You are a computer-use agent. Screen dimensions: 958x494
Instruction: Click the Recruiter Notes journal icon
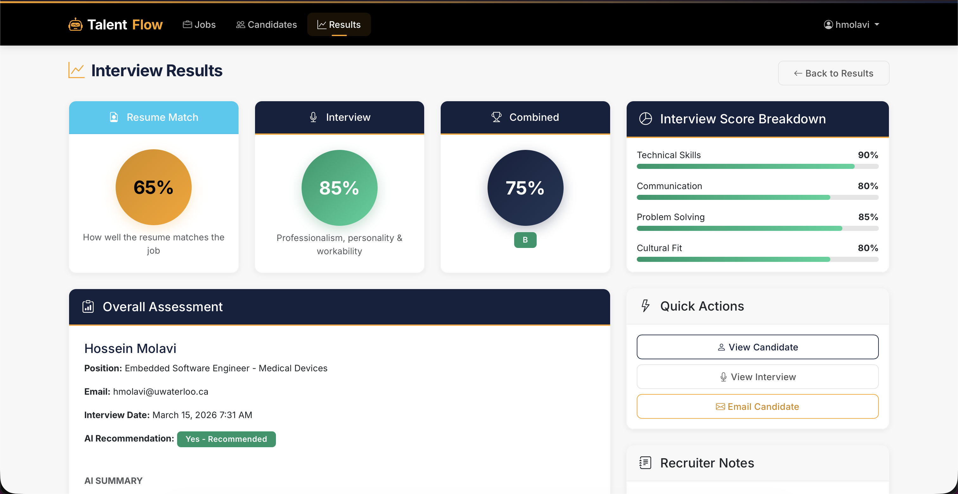(645, 463)
